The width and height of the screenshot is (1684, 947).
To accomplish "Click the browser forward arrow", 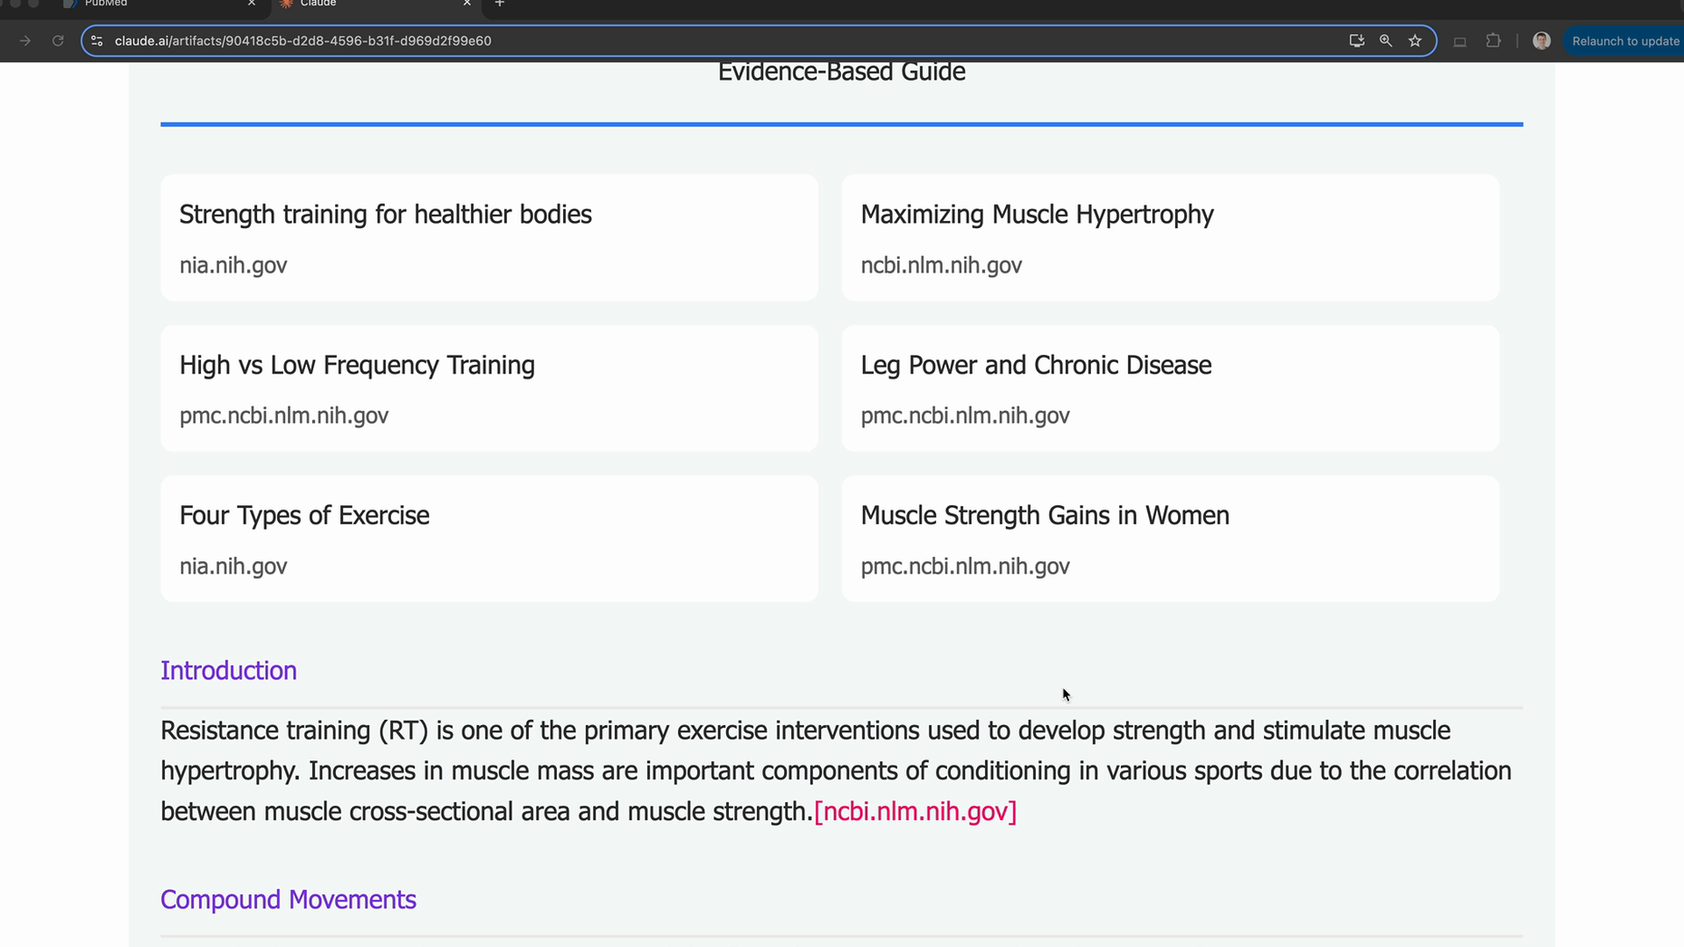I will 25,41.
